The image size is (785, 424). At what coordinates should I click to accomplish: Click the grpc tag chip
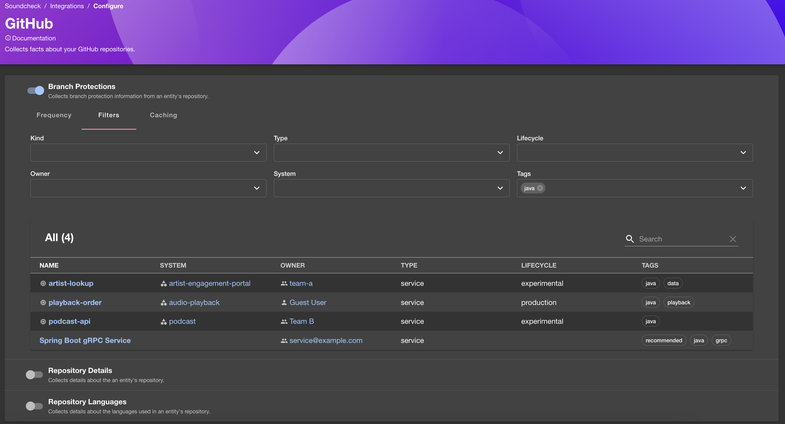coord(721,341)
